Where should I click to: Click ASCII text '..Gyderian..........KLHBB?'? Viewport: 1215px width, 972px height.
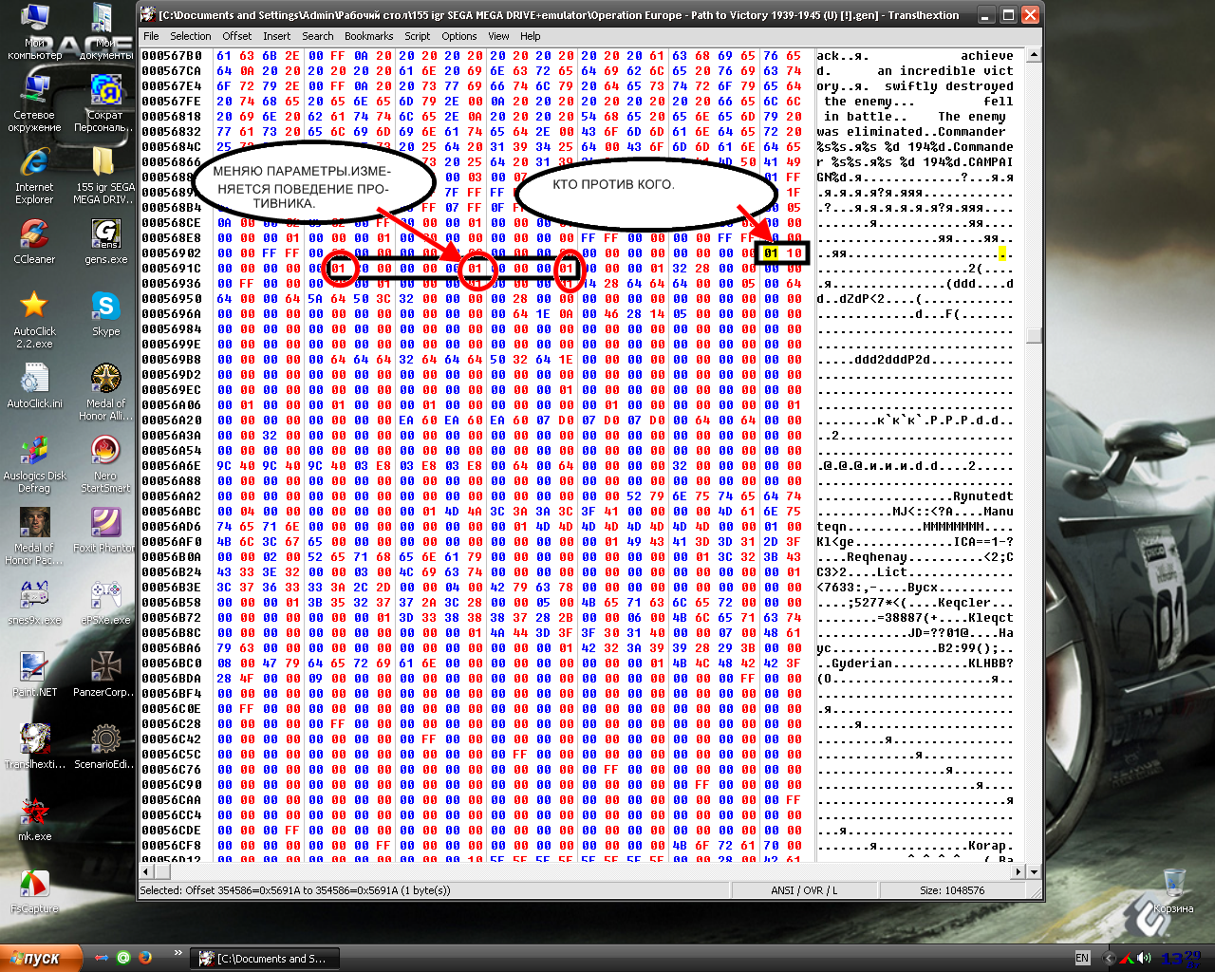coord(915,664)
